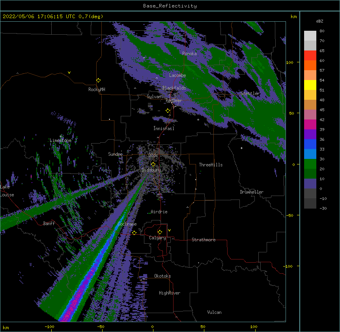Click the dark green 10-20 dBZ legend swatch
This screenshot has width=340, height=332.
310,173
